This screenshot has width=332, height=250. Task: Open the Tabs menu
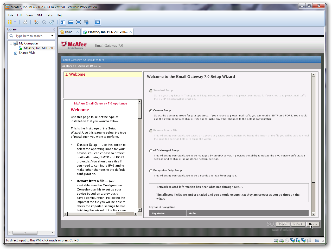pos(49,15)
